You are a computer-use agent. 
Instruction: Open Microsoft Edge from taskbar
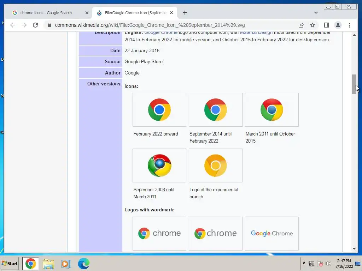83,264
